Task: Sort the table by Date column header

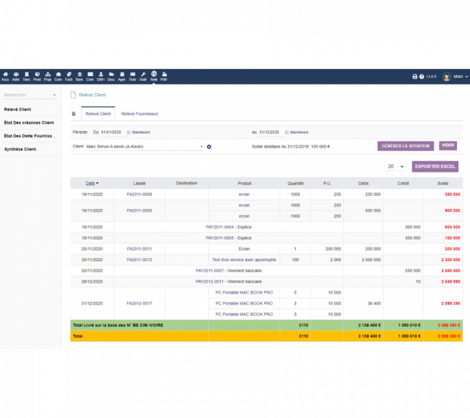Action: coord(91,183)
